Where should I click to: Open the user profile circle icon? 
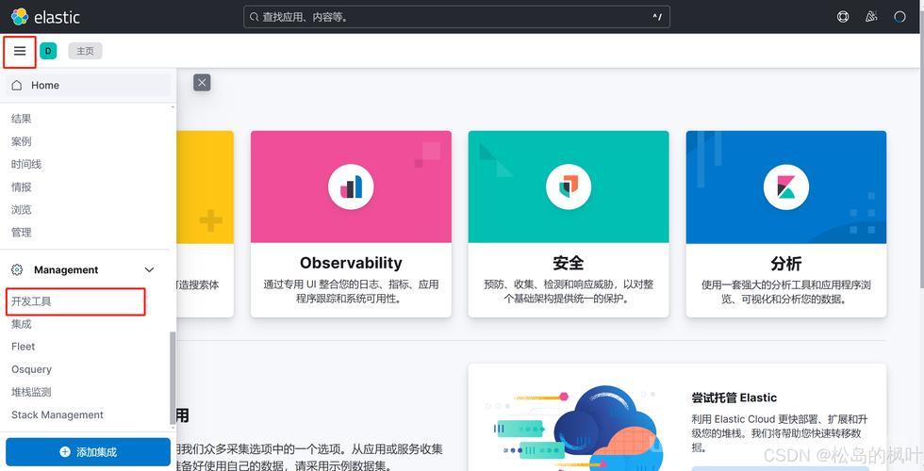(x=899, y=17)
